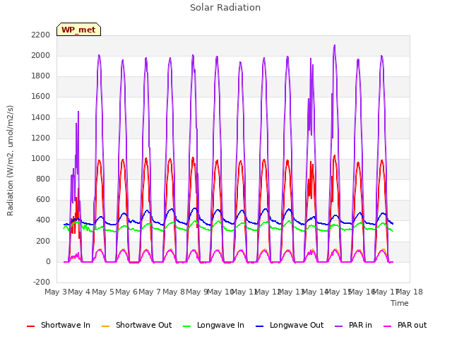Image resolution: width=452 pixels, height=339 pixels.
Task: Click the purple PAR in color marker
Action: [339, 326]
